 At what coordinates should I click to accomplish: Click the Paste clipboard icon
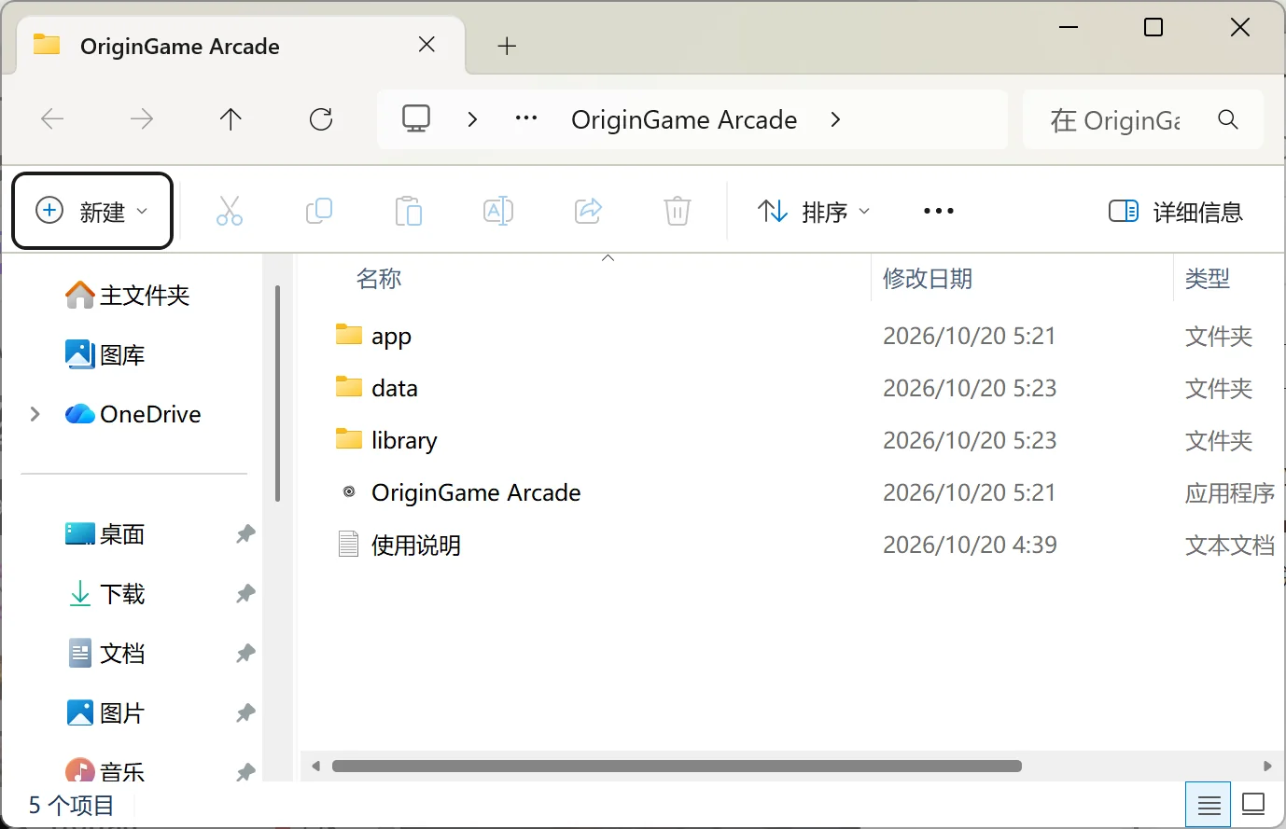[x=409, y=211]
